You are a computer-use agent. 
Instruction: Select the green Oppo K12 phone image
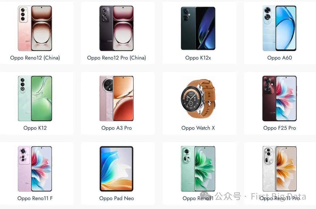click(x=35, y=99)
